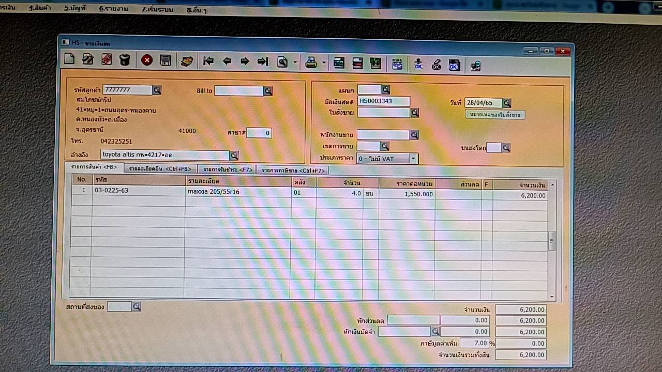This screenshot has height=372, width=662.
Task: Select product code cell 03-0225-63
Action: (x=139, y=190)
